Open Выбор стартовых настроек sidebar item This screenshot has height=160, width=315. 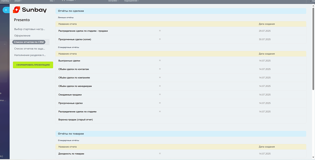30,29
